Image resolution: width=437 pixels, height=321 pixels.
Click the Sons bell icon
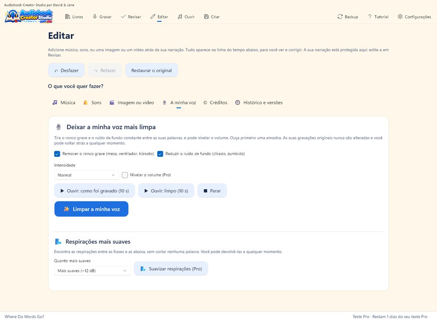86,103
